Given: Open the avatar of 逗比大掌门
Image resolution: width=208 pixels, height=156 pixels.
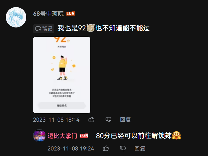Looking at the screenshot, I should (39, 136).
